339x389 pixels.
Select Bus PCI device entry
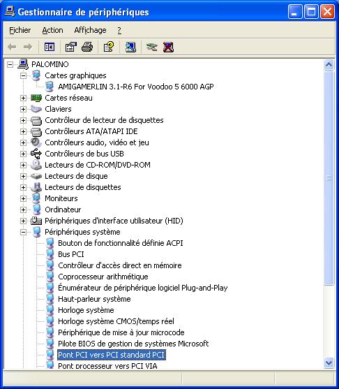[71, 254]
